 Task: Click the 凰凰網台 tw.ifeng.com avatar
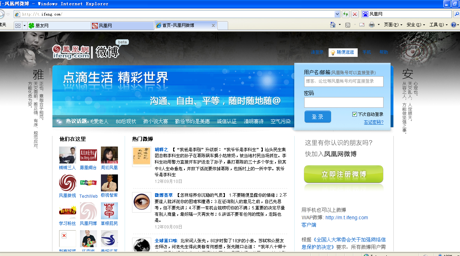88,155
